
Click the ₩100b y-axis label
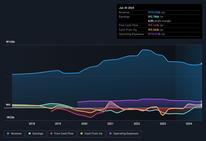pos(10,42)
